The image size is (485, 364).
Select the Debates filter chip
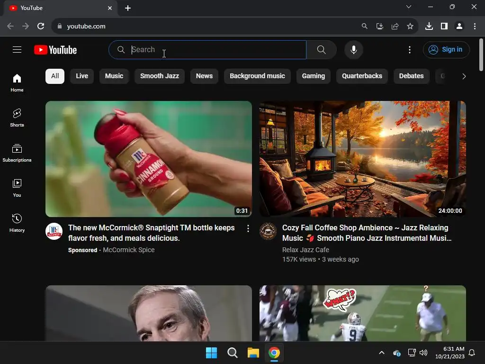(x=412, y=76)
